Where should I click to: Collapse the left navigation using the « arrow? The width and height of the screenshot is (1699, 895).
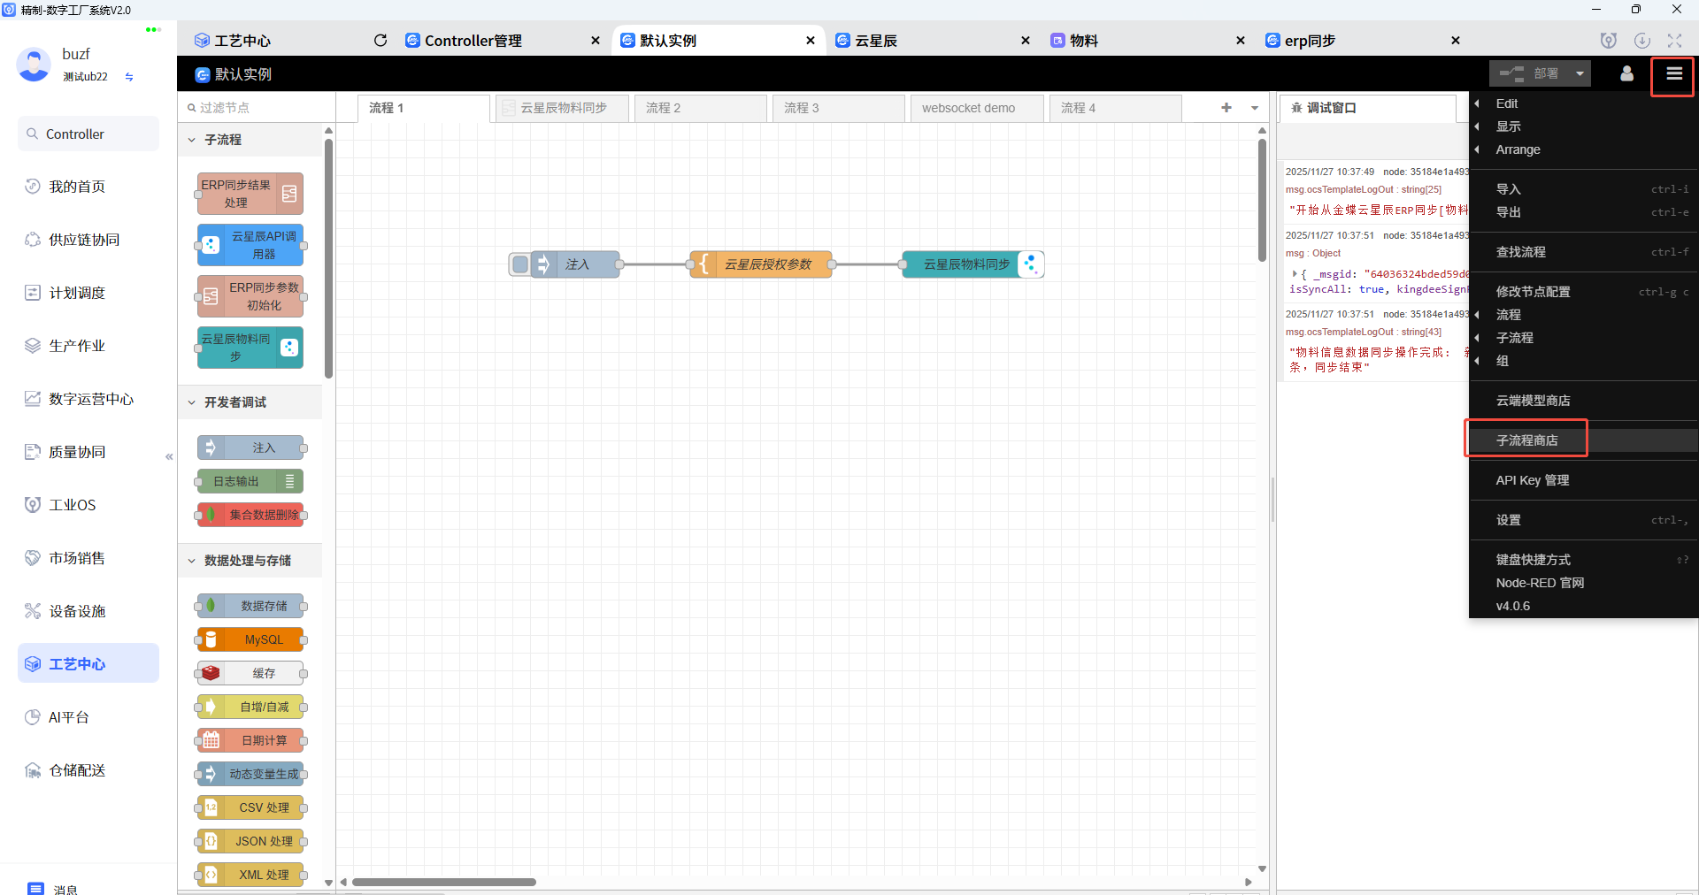pos(169,456)
